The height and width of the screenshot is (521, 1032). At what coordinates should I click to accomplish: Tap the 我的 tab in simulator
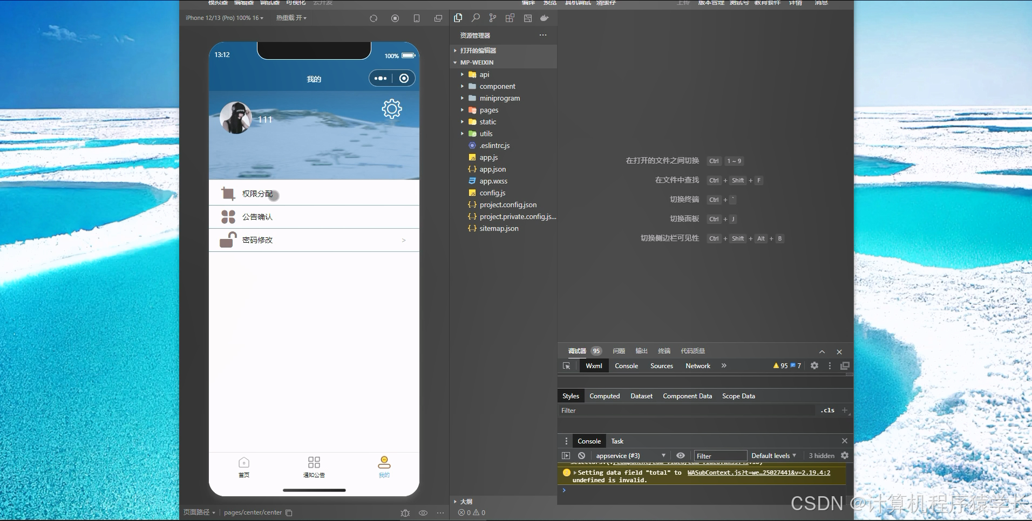(x=384, y=467)
